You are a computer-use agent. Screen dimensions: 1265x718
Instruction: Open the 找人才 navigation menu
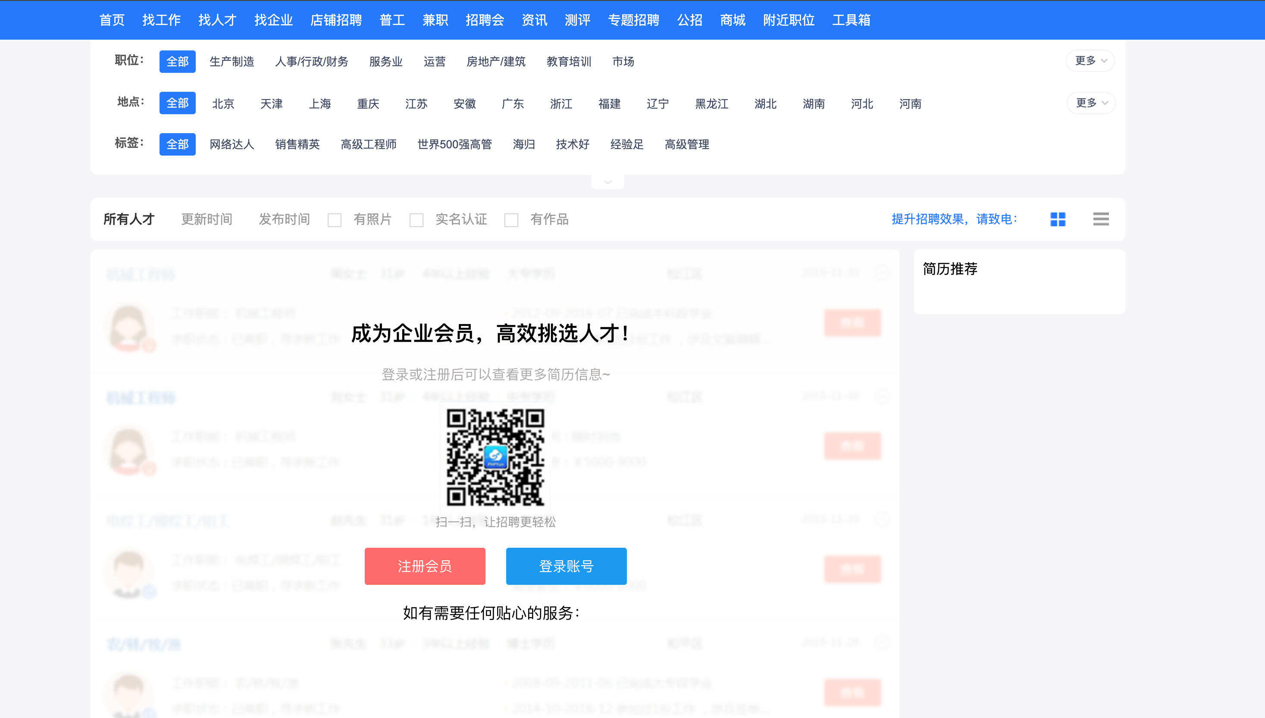pos(217,20)
